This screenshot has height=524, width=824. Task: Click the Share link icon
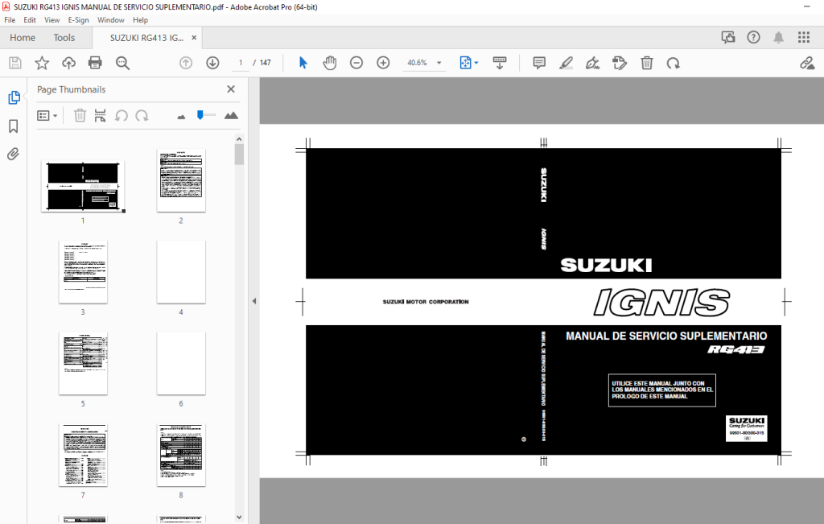point(807,63)
